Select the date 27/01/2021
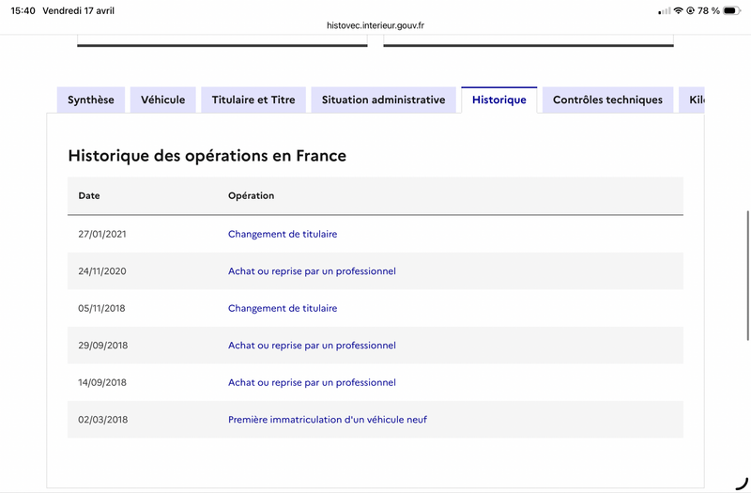Viewport: 751px width, 493px height. (x=102, y=234)
